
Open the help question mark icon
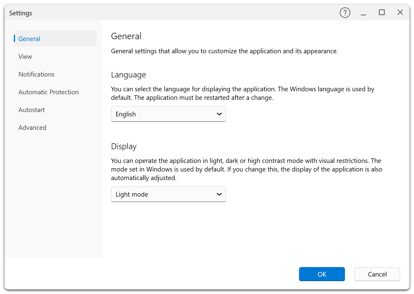(x=345, y=13)
